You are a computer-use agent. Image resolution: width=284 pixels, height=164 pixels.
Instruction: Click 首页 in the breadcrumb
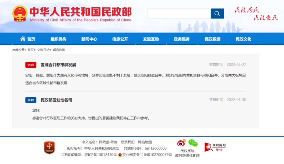[x=31, y=50]
